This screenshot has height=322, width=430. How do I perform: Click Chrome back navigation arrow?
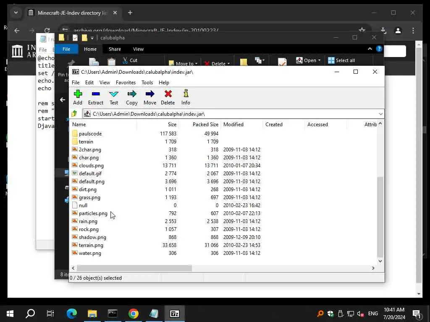click(x=17, y=31)
